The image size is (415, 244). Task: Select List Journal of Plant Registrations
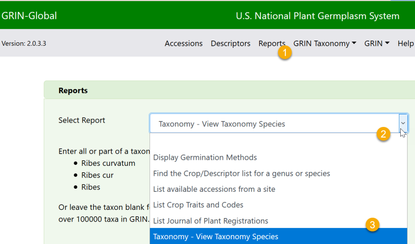click(279, 221)
